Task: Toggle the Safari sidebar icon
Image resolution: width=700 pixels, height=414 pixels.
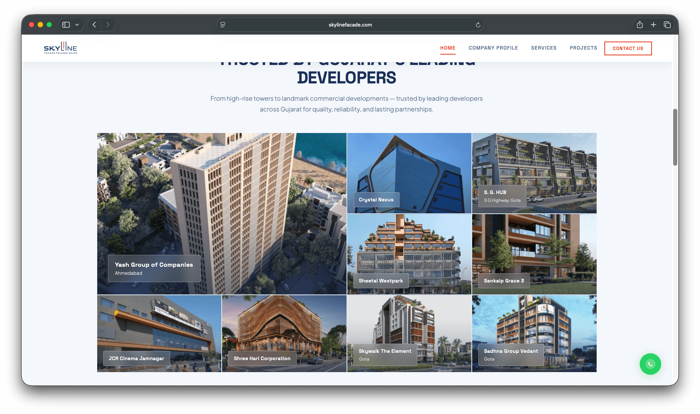Action: (x=66, y=25)
